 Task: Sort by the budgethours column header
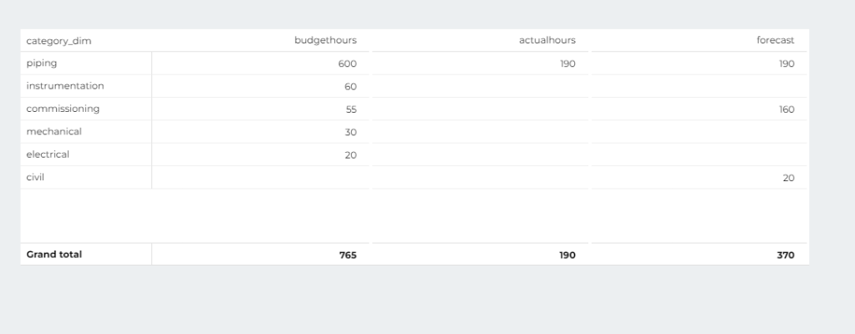(325, 40)
